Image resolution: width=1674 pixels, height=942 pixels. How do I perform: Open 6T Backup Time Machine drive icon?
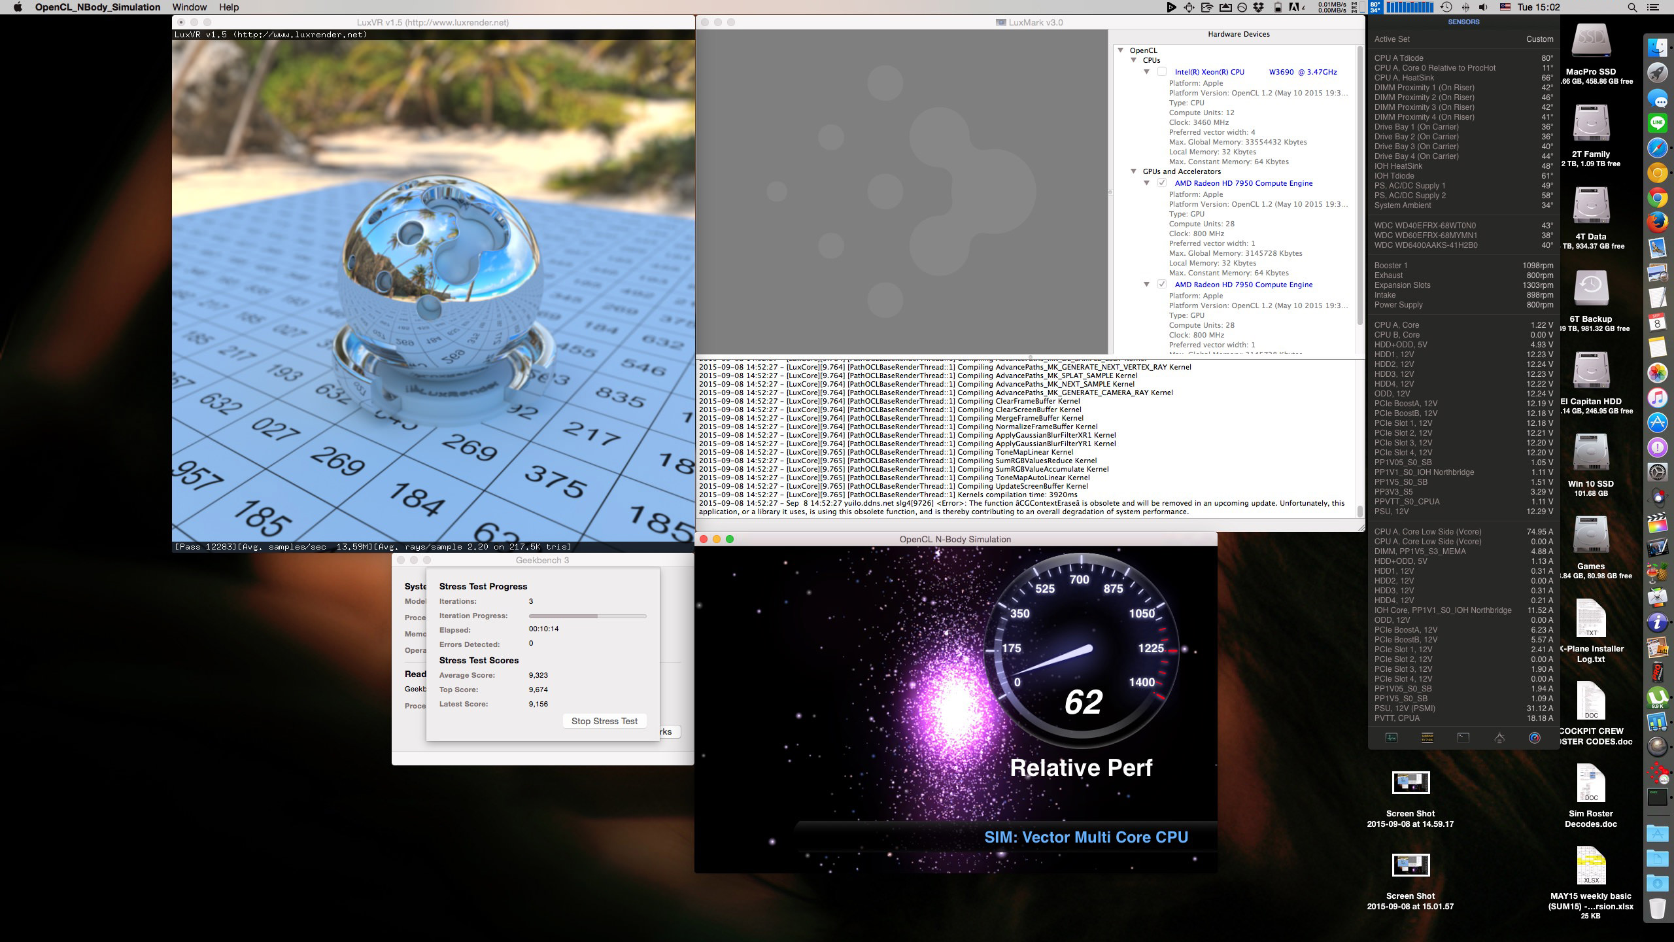pyautogui.click(x=1591, y=288)
